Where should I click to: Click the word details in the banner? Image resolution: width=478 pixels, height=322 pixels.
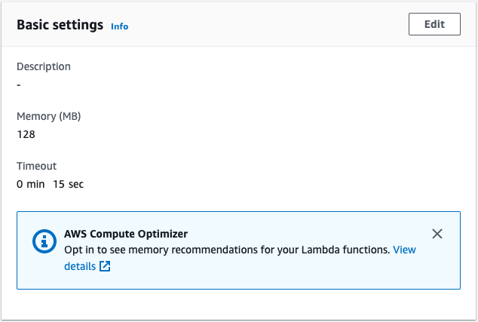click(x=80, y=266)
